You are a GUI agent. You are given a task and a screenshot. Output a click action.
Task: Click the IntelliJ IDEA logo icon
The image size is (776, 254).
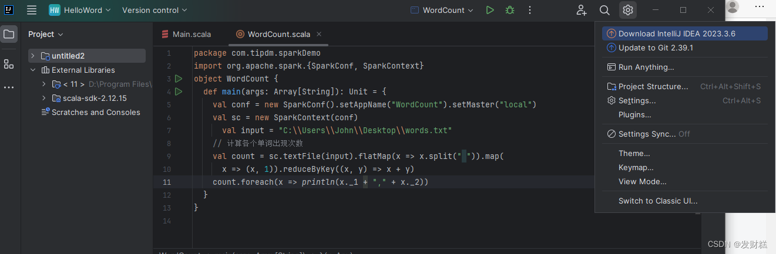(x=10, y=10)
